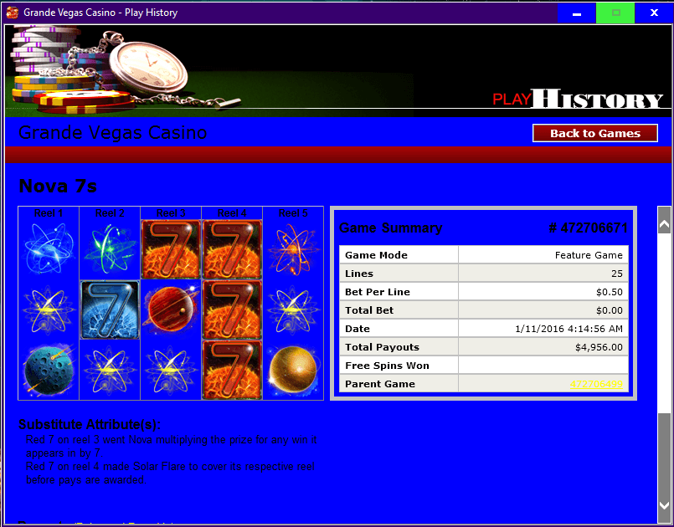Click the game number # 472706671

click(x=588, y=228)
